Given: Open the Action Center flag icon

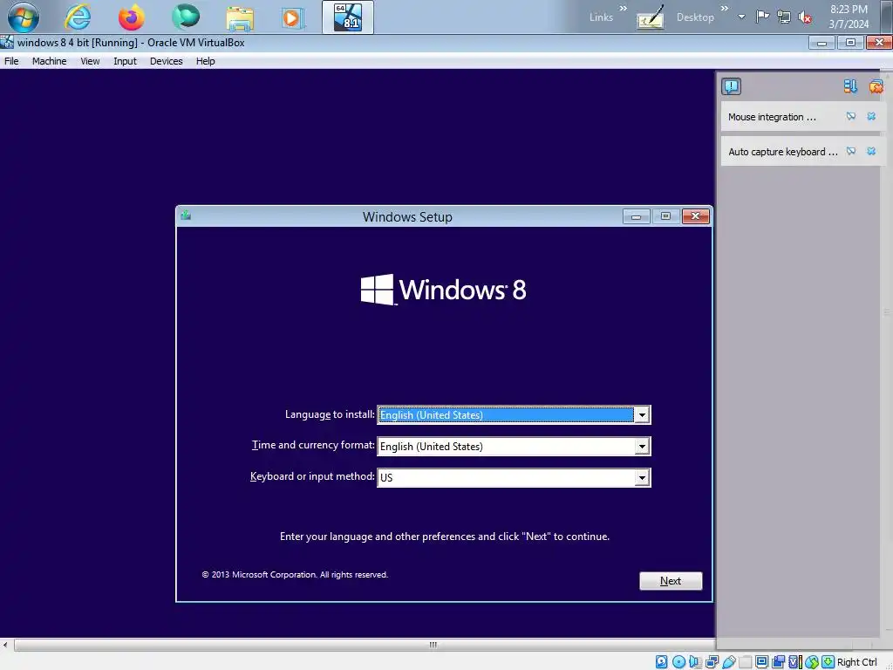Looking at the screenshot, I should 762,17.
